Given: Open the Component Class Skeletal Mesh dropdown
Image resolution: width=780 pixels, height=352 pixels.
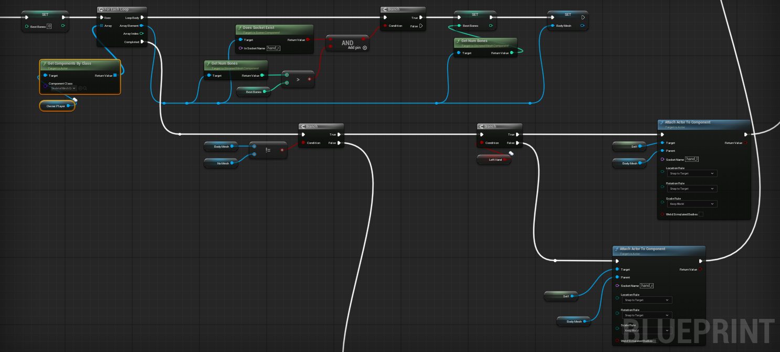Looking at the screenshot, I should [63, 88].
